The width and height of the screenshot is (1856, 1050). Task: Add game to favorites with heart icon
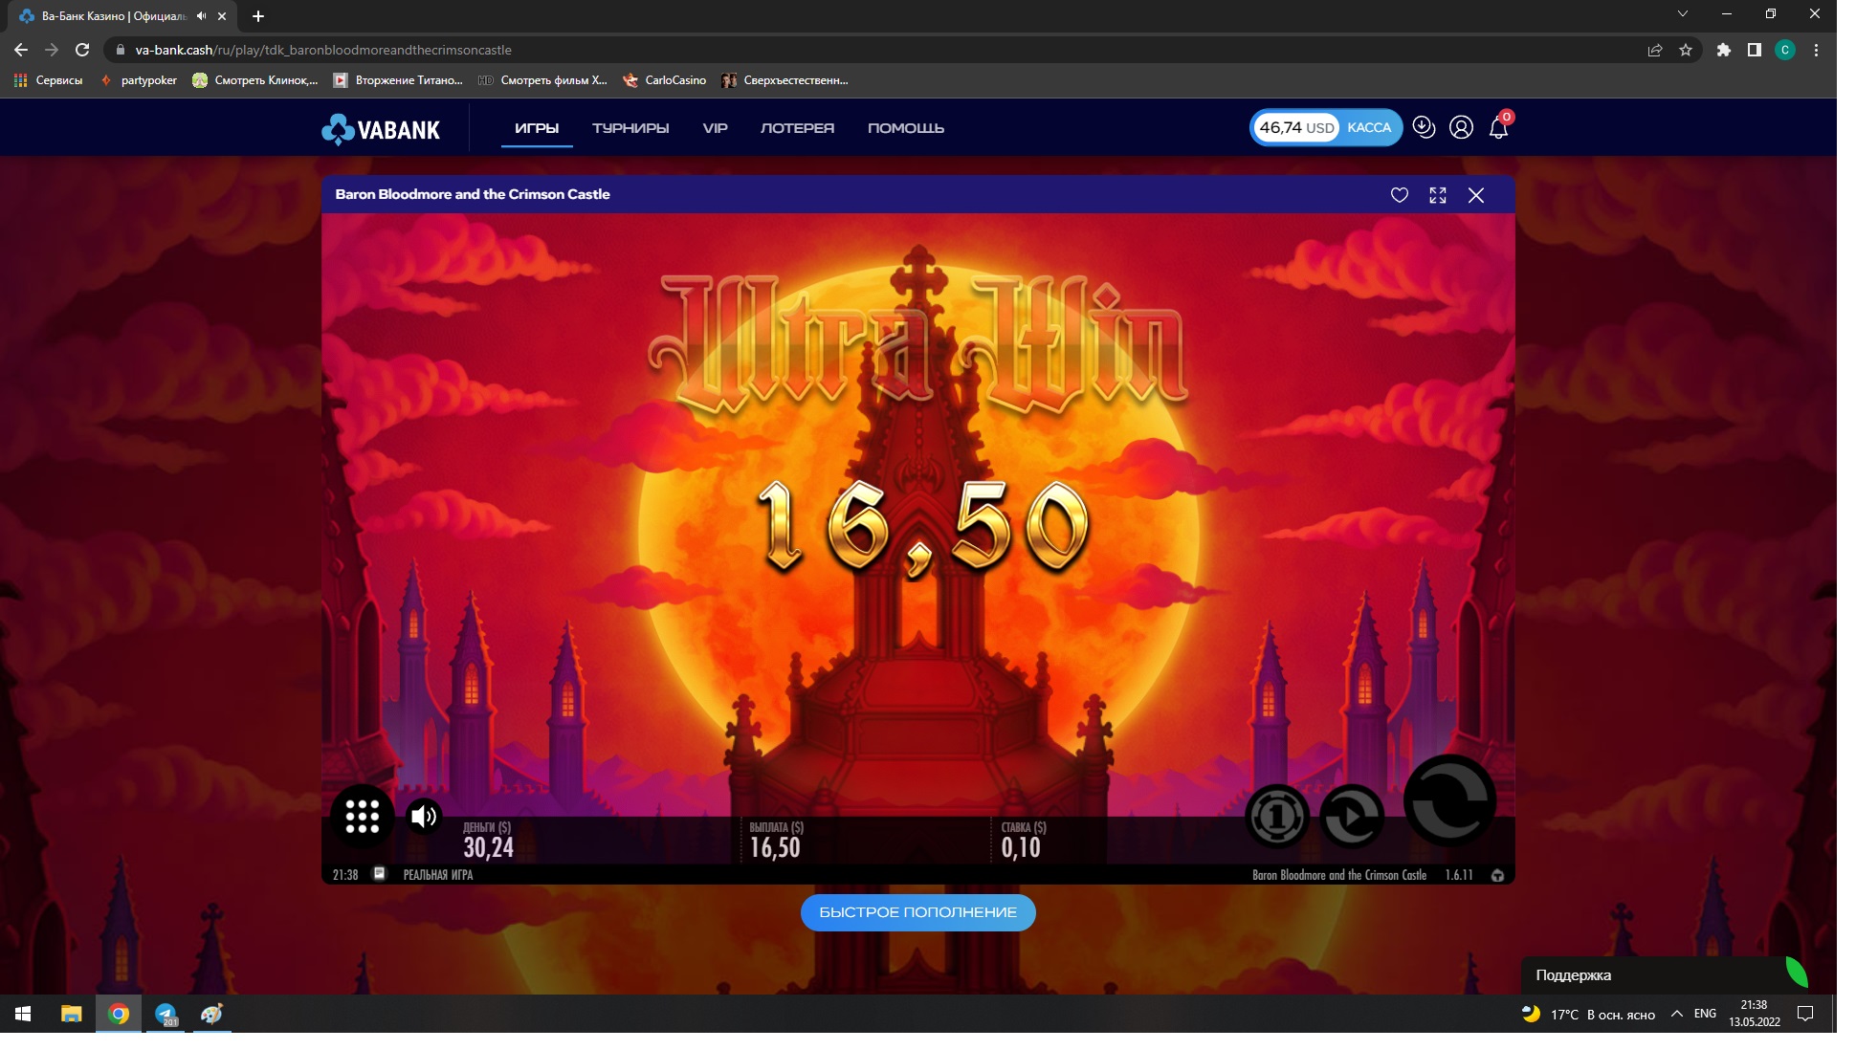point(1399,195)
